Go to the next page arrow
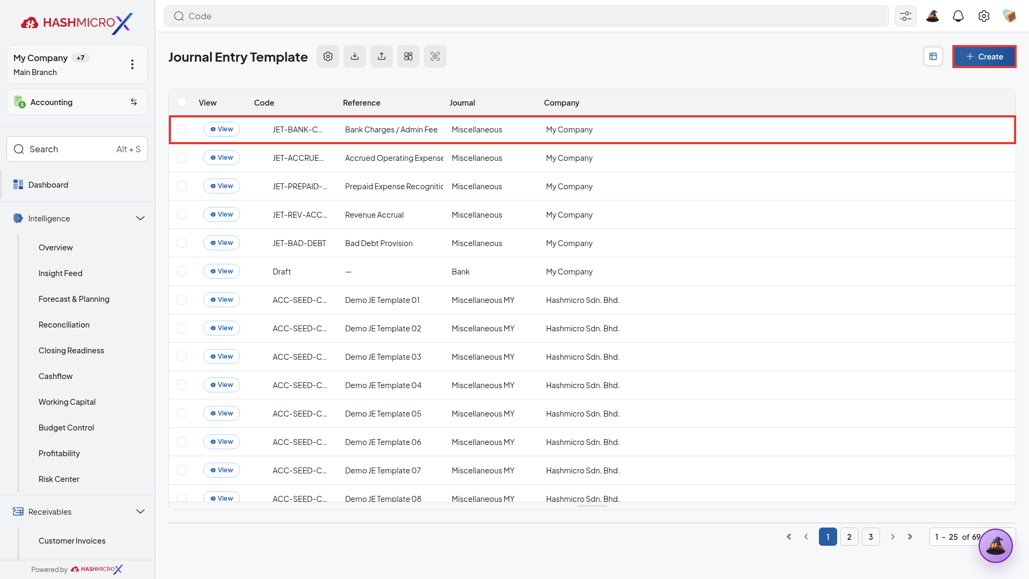Image resolution: width=1029 pixels, height=579 pixels. pyautogui.click(x=893, y=537)
